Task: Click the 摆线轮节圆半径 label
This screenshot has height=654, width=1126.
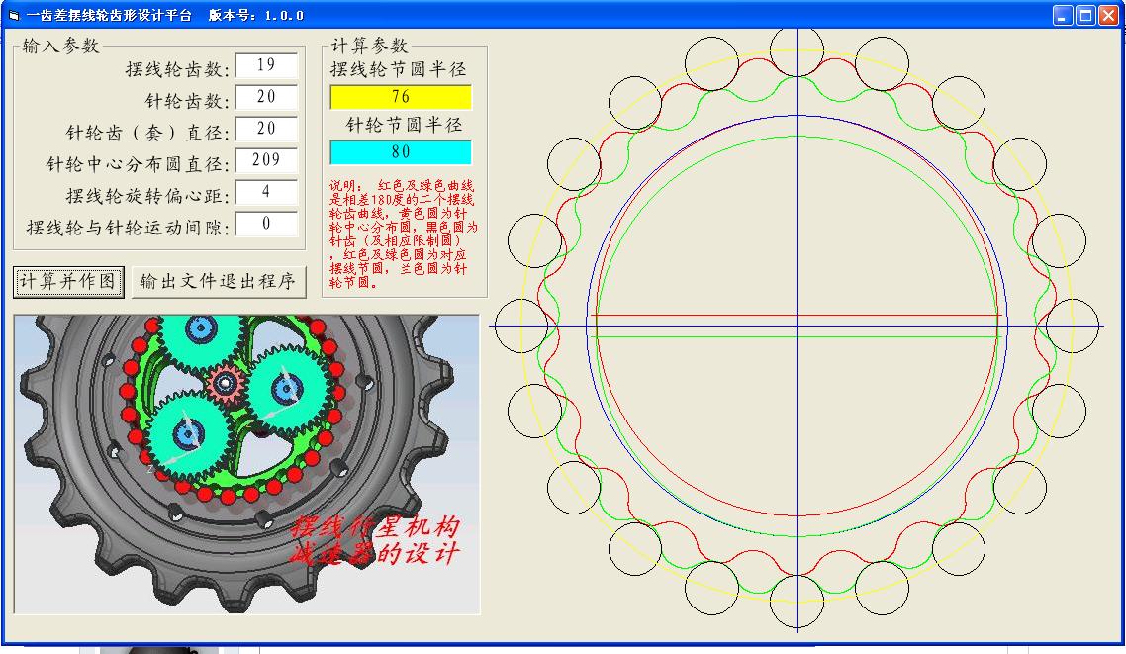Action: (399, 69)
